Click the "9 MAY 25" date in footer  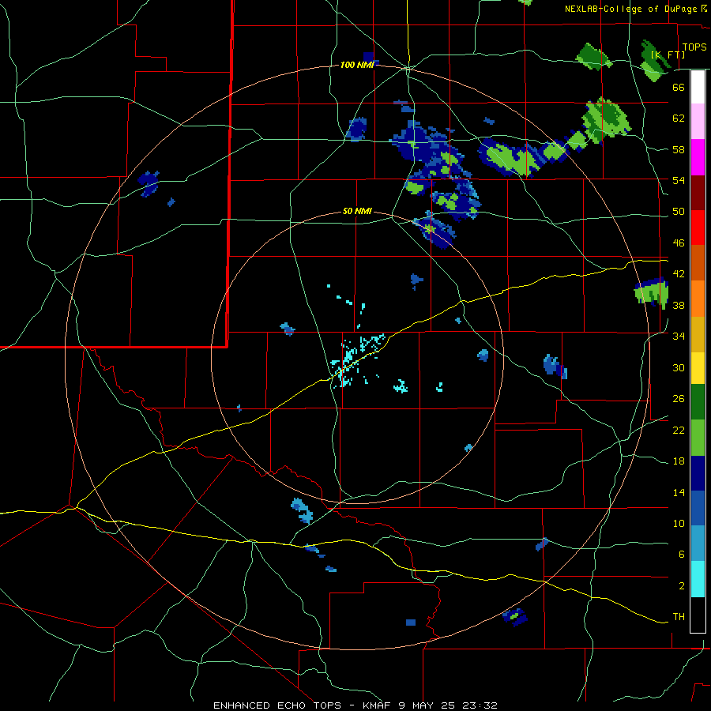pos(428,705)
